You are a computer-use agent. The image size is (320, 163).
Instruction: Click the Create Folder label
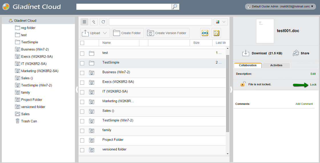[x=131, y=33]
